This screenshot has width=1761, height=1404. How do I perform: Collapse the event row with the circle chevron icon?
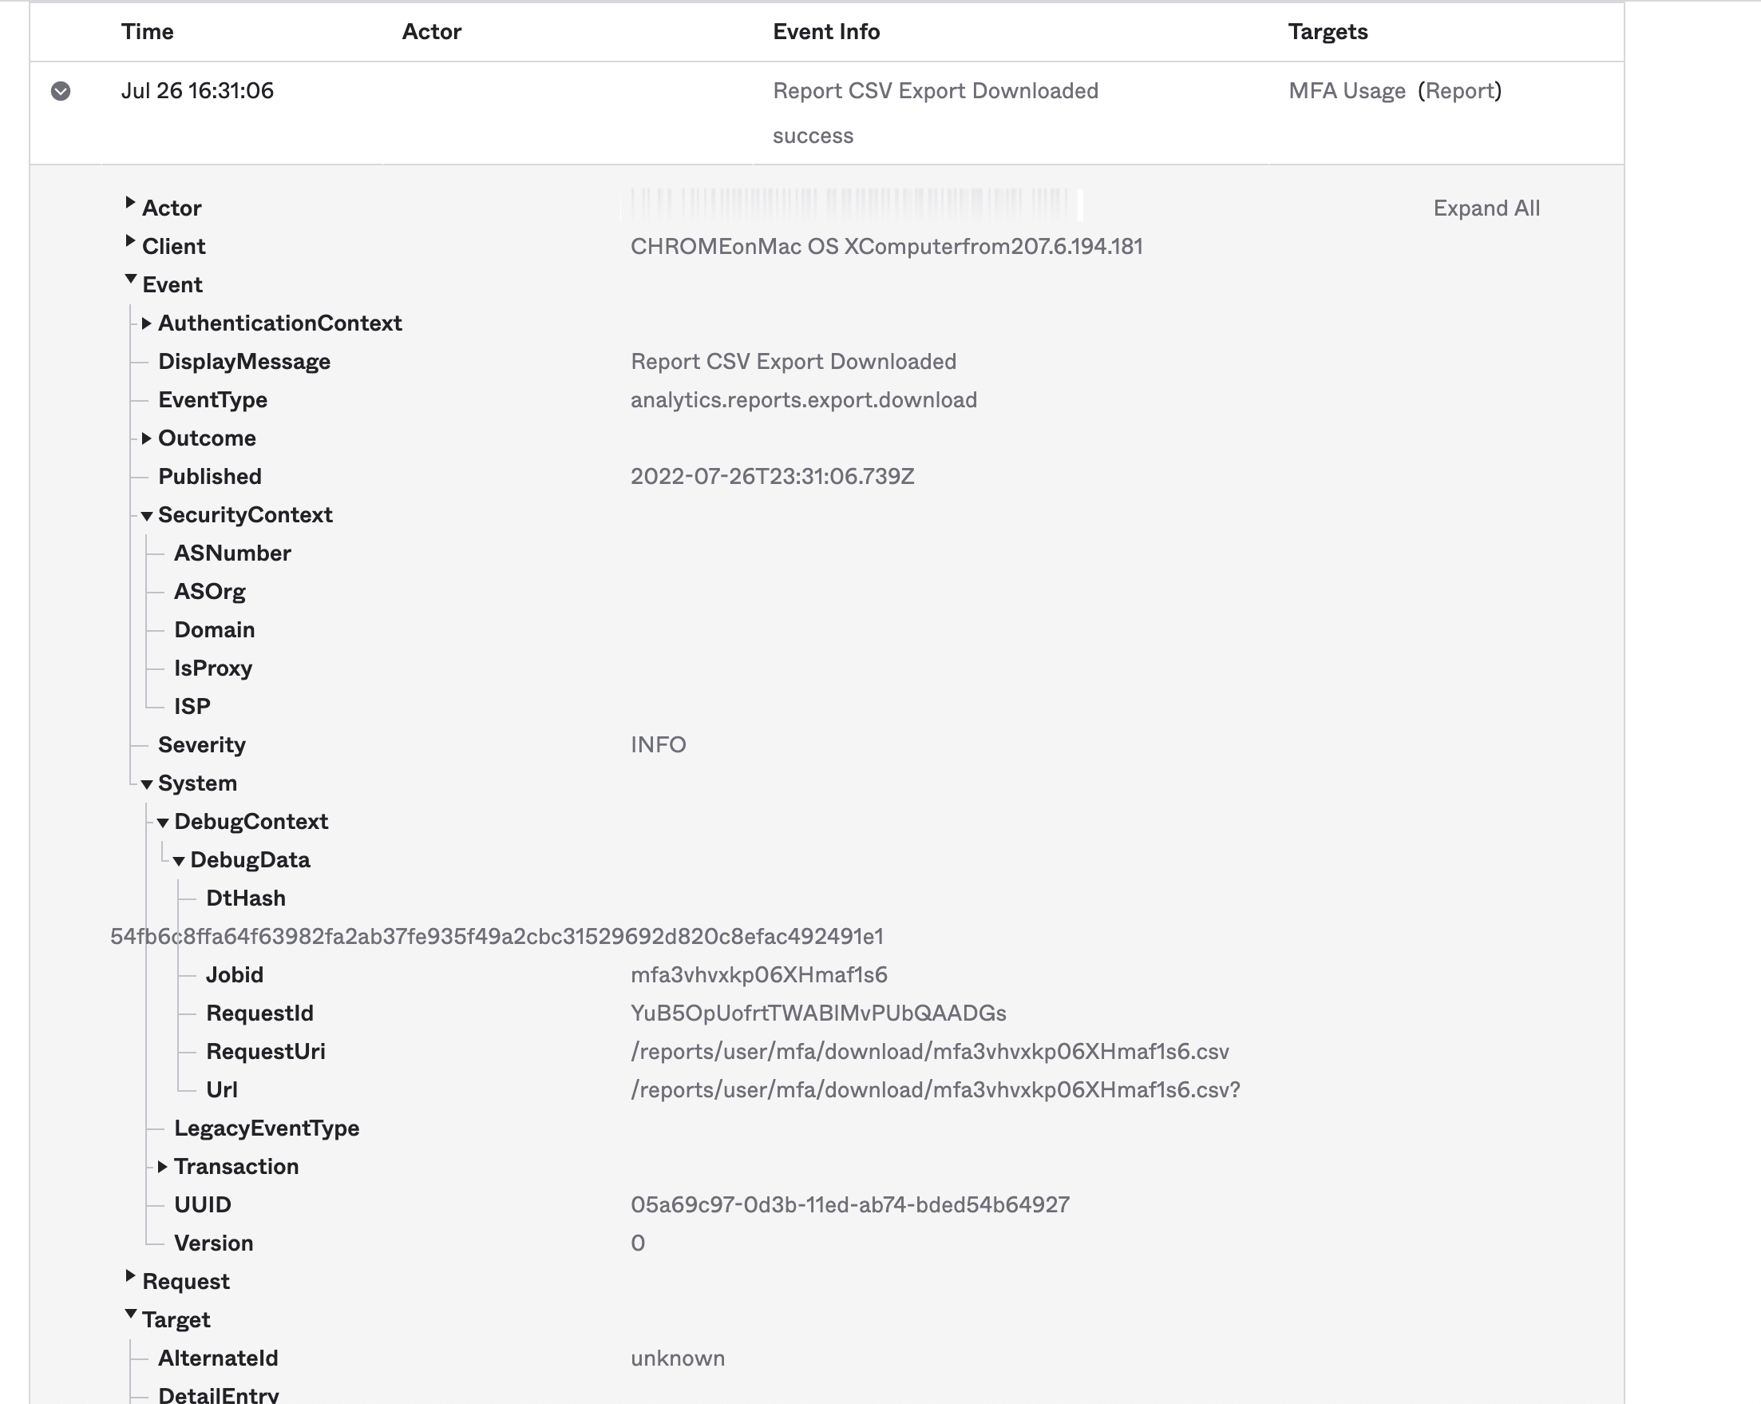point(61,91)
